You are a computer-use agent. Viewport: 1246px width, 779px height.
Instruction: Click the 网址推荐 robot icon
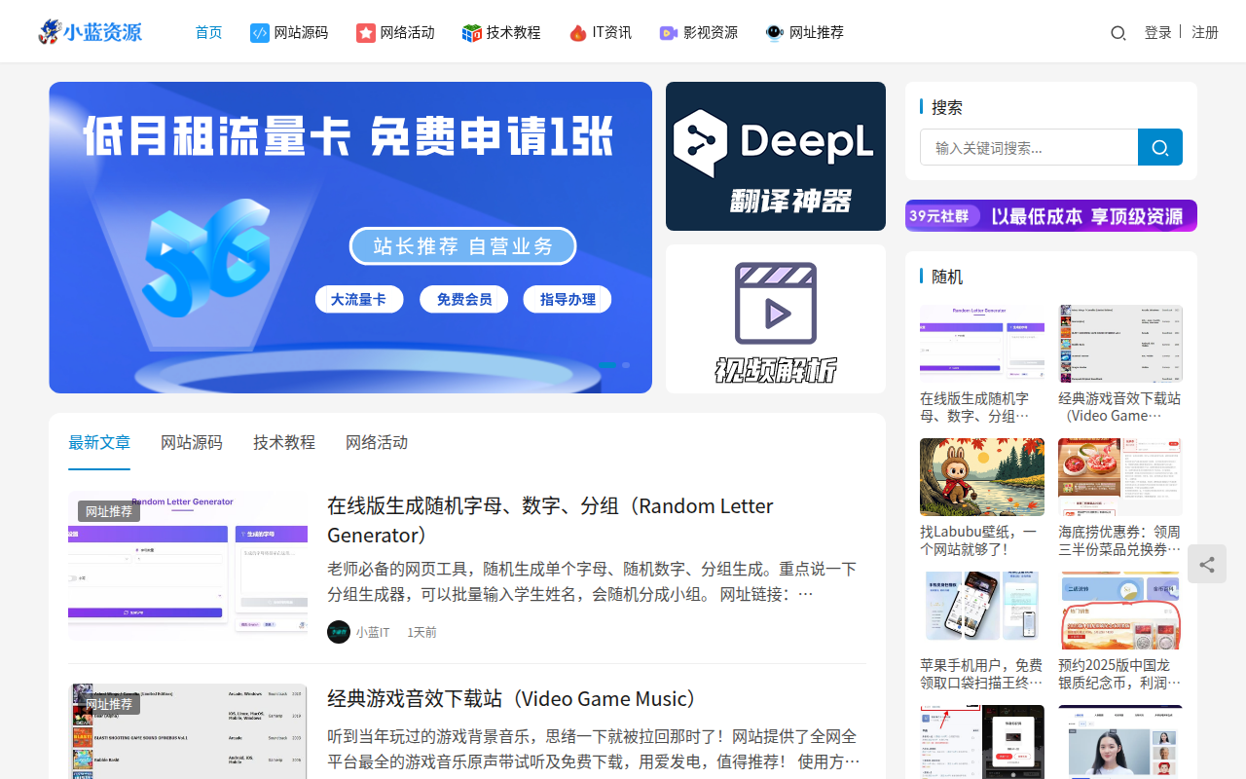tap(775, 33)
